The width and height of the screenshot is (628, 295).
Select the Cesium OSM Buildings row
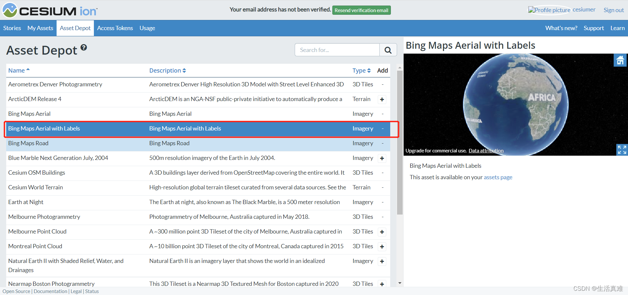(x=198, y=173)
